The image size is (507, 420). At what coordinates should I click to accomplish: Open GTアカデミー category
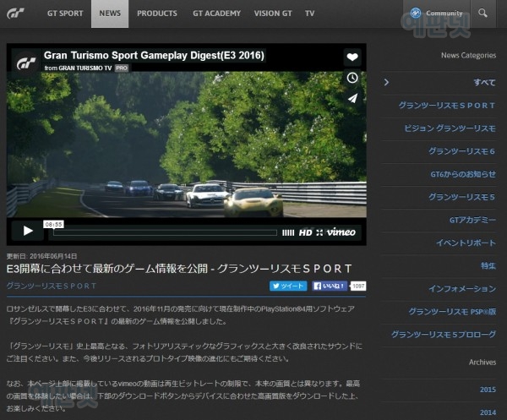click(472, 221)
